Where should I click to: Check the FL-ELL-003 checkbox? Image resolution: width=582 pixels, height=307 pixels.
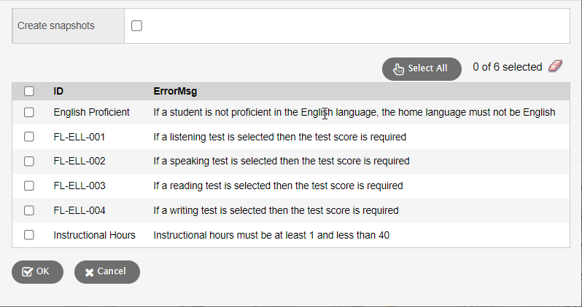(x=29, y=186)
